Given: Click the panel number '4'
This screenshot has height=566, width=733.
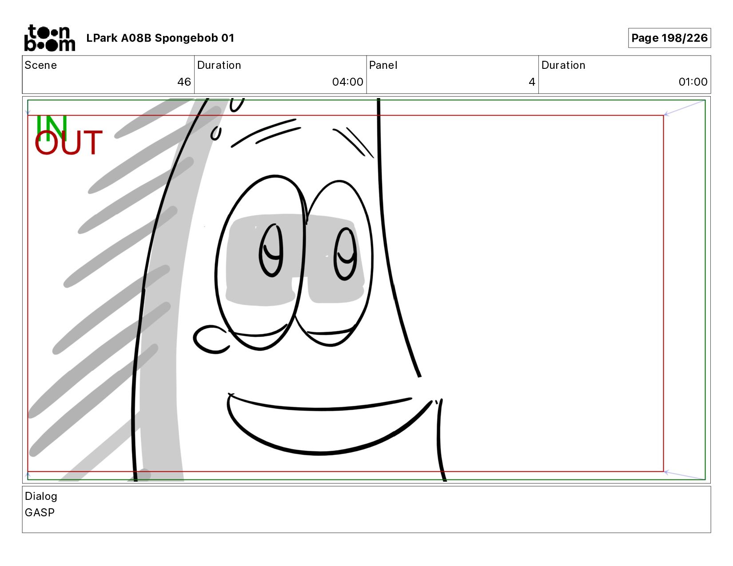Looking at the screenshot, I should pos(532,82).
